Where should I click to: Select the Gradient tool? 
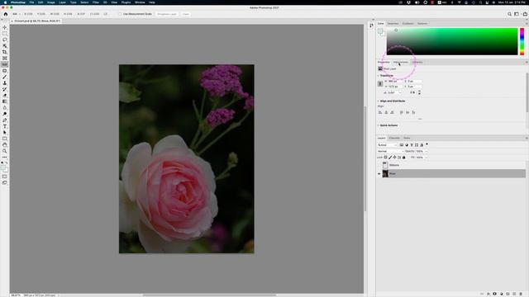[x=5, y=101]
